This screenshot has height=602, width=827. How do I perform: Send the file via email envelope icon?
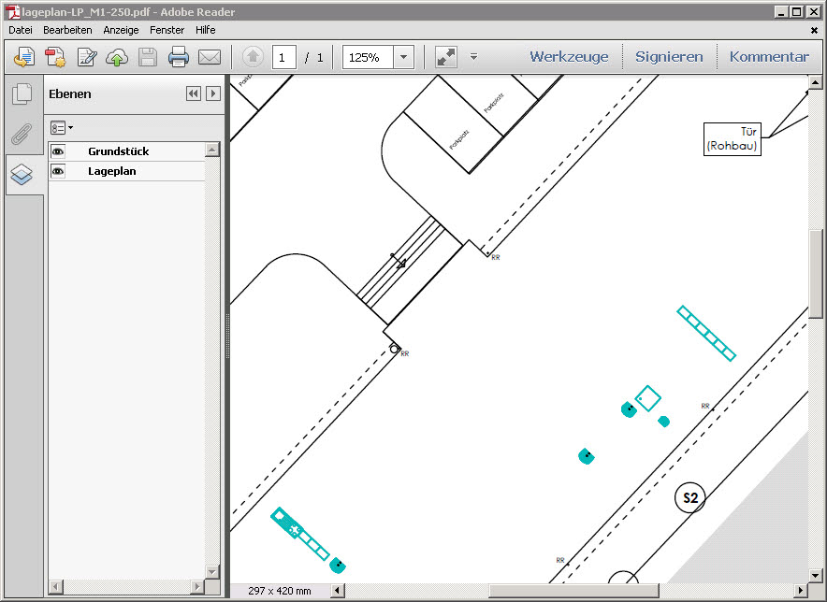coord(210,57)
